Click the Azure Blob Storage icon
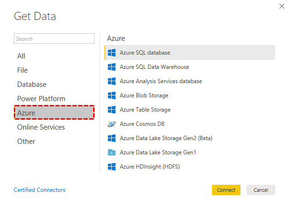Viewport: 289px width, 208px height. [112, 95]
